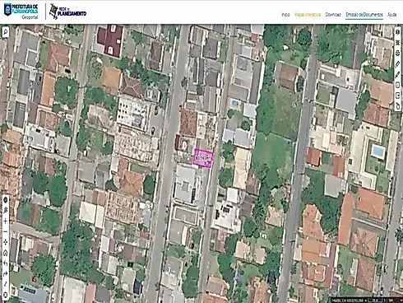The height and width of the screenshot is (303, 403).
Task: Open the legend list icon in right toolbar
Action: pyautogui.click(x=397, y=43)
